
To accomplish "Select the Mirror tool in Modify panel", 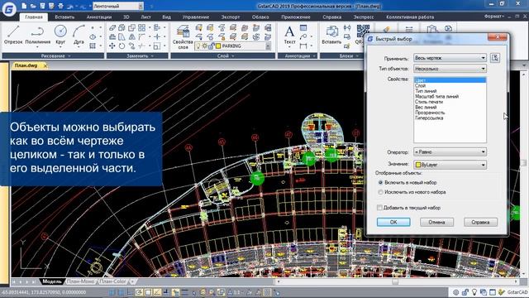I will [x=132, y=36].
